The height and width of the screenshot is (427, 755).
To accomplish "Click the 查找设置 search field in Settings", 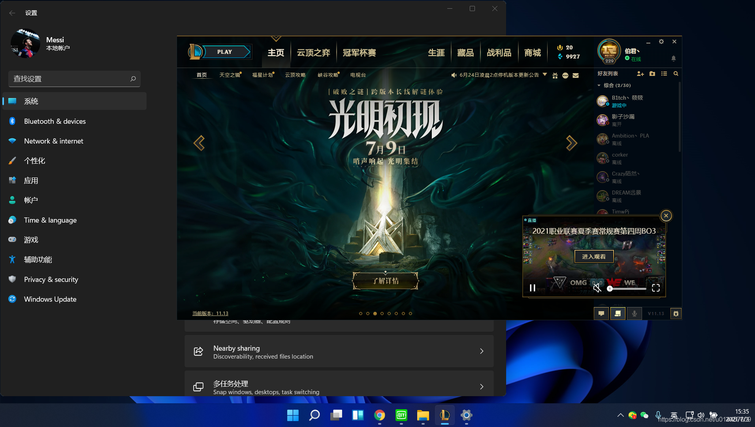I will coord(74,79).
